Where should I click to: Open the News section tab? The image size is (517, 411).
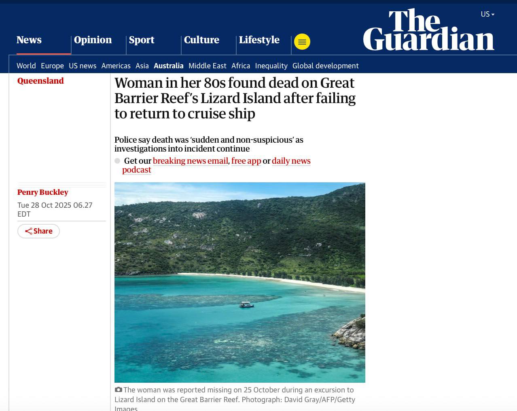29,40
